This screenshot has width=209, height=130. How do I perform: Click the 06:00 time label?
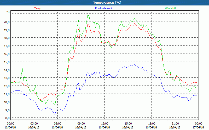coord(57,123)
